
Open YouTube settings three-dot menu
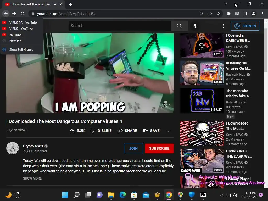coord(224,26)
